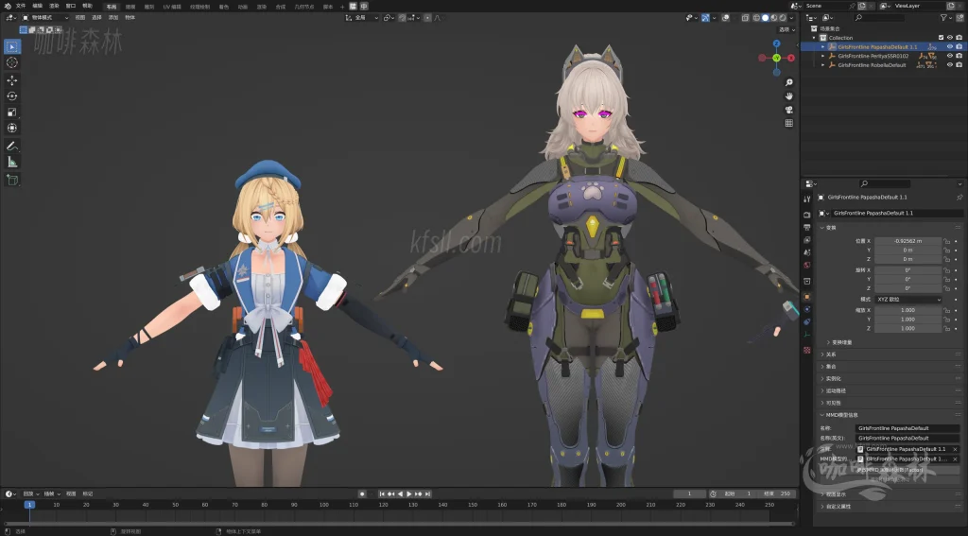Activate the 3D Cursor tool
968x536 pixels.
click(x=11, y=62)
